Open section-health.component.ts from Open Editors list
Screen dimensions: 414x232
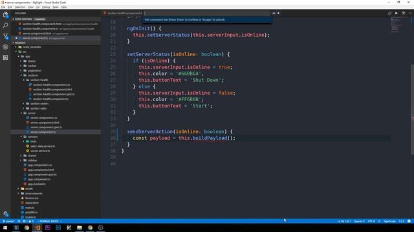point(40,28)
